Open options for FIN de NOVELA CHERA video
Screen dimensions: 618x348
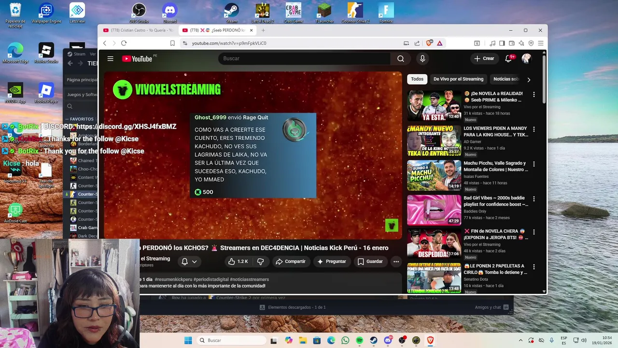[x=534, y=232]
